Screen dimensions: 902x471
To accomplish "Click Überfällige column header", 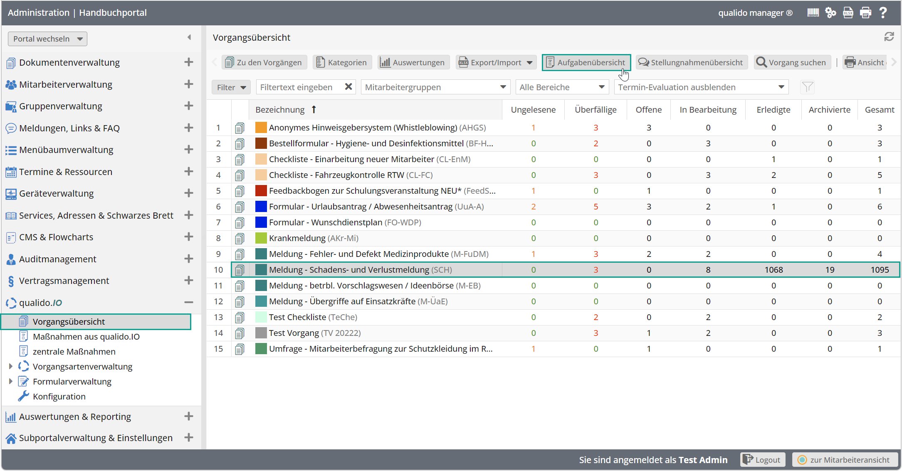I will pyautogui.click(x=596, y=110).
